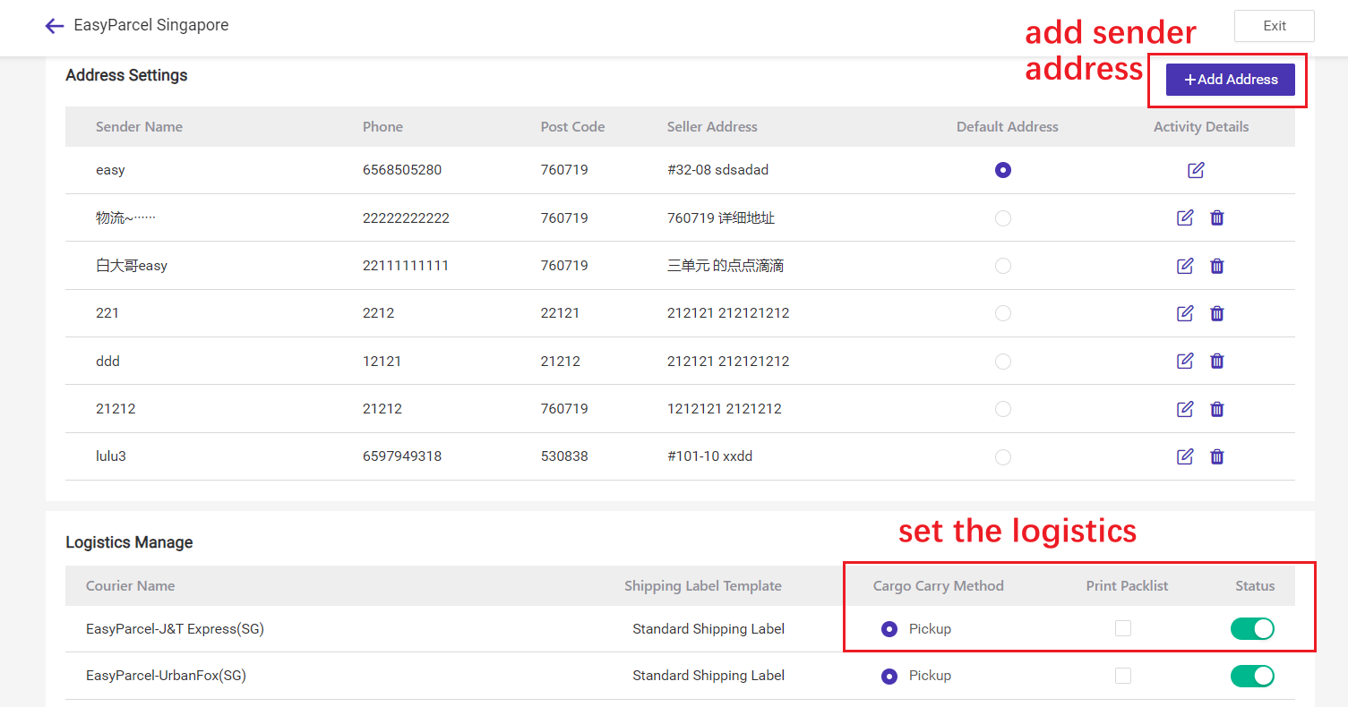Screen dimensions: 1348x707
Task: Click the 'Shipping Label Template' column header
Action: pyautogui.click(x=703, y=586)
